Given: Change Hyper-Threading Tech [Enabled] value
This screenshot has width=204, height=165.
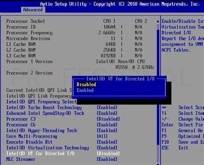Looking at the screenshot, I should coord(107,131).
